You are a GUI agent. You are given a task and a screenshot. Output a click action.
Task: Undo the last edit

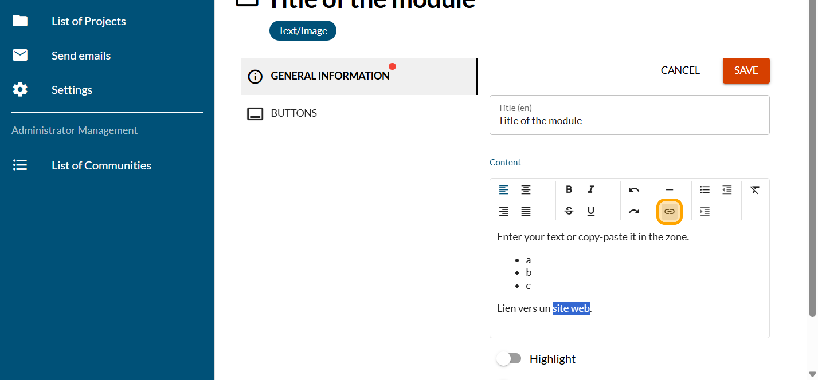coord(633,189)
